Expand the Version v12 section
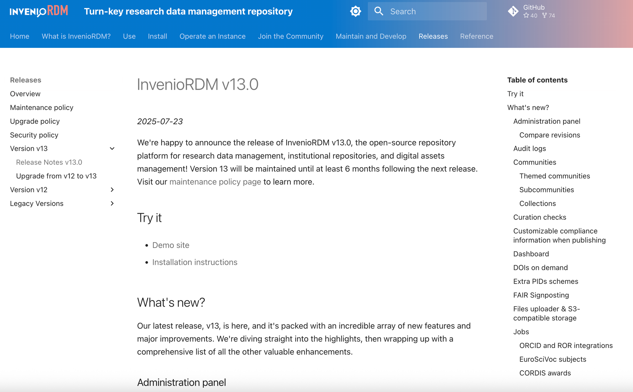633x392 pixels. 112,190
